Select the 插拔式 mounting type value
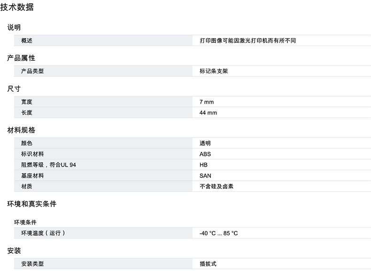Viewport: 371px width, 271px height. [x=208, y=264]
